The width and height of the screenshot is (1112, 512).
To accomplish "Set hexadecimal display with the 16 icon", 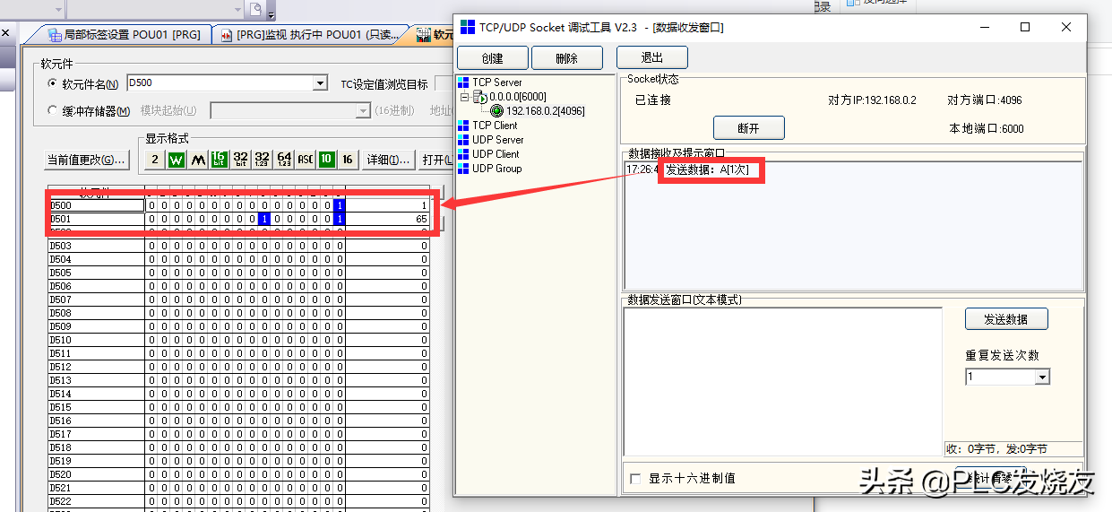I will point(349,160).
